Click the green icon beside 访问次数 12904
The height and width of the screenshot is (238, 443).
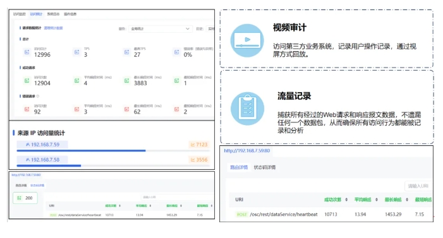(x=27, y=81)
